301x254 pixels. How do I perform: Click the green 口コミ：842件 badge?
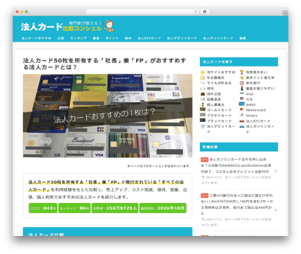43,208
